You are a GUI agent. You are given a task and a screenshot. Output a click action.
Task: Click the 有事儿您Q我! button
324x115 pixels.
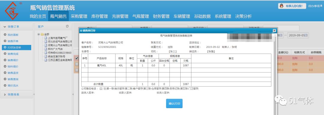point(292,6)
